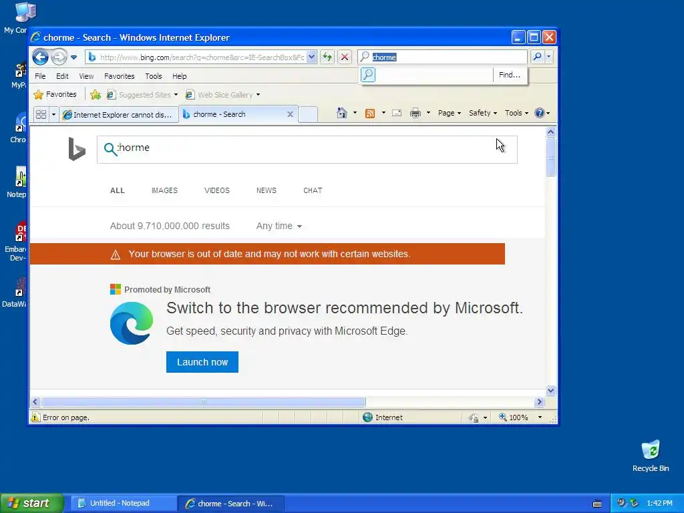Click the Bing page search magnifier icon
The height and width of the screenshot is (513, 684).
coord(110,149)
